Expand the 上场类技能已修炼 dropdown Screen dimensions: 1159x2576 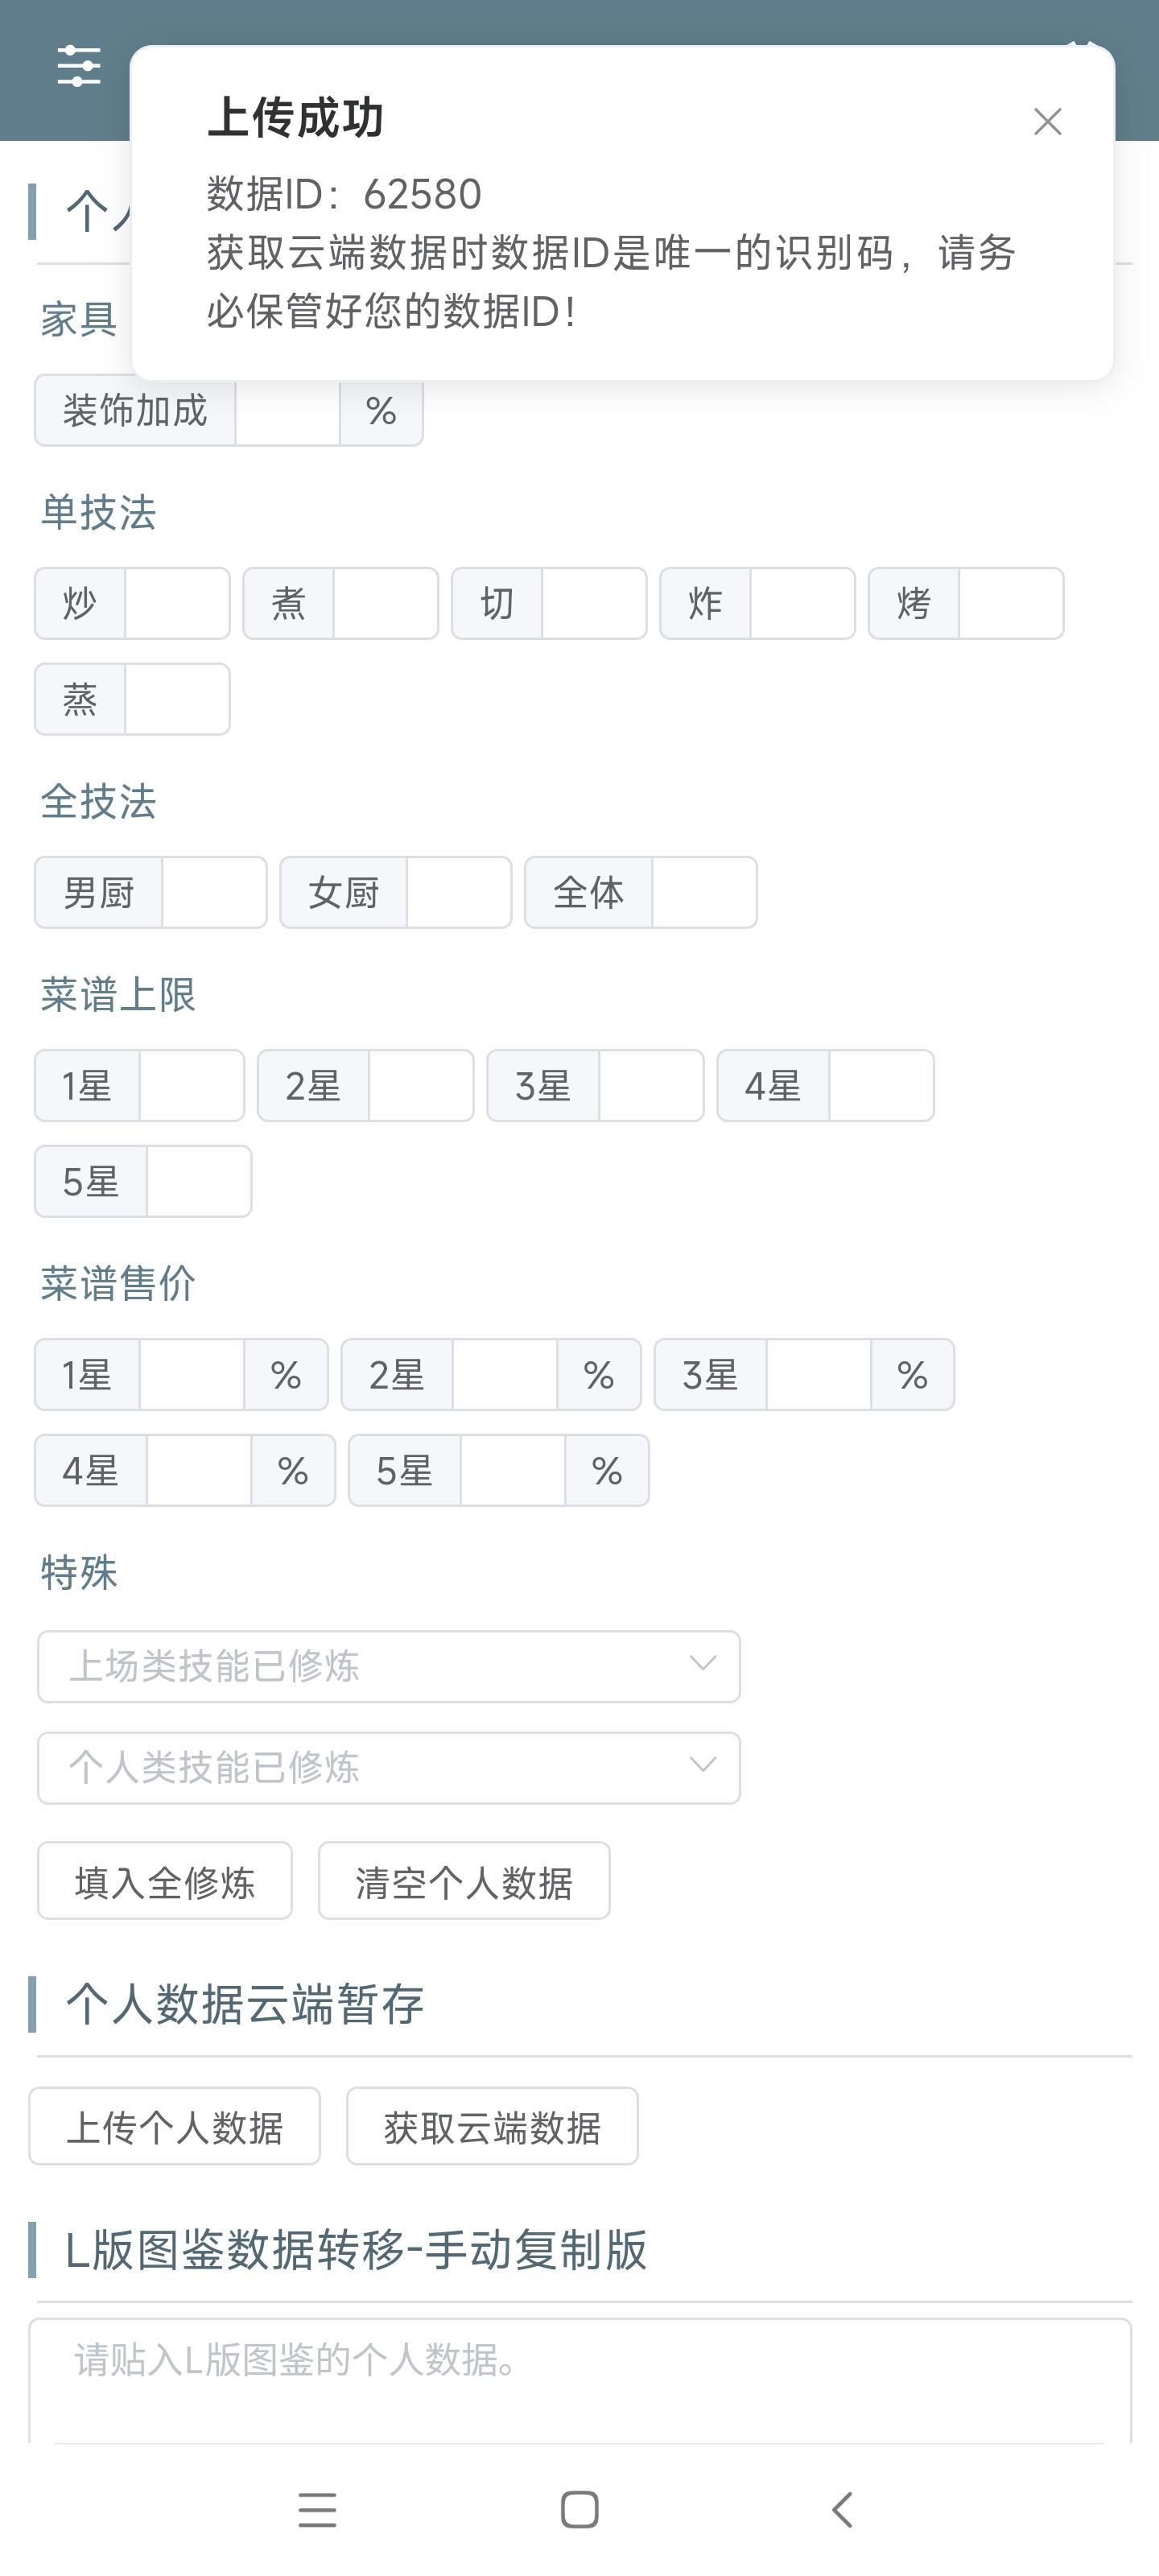pos(388,1666)
